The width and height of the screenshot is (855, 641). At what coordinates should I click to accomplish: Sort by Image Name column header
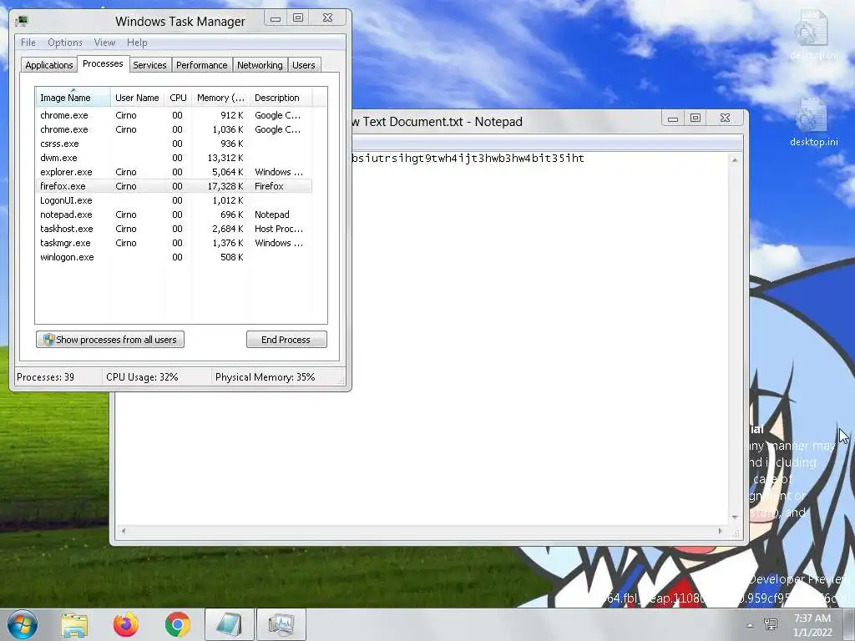point(73,98)
